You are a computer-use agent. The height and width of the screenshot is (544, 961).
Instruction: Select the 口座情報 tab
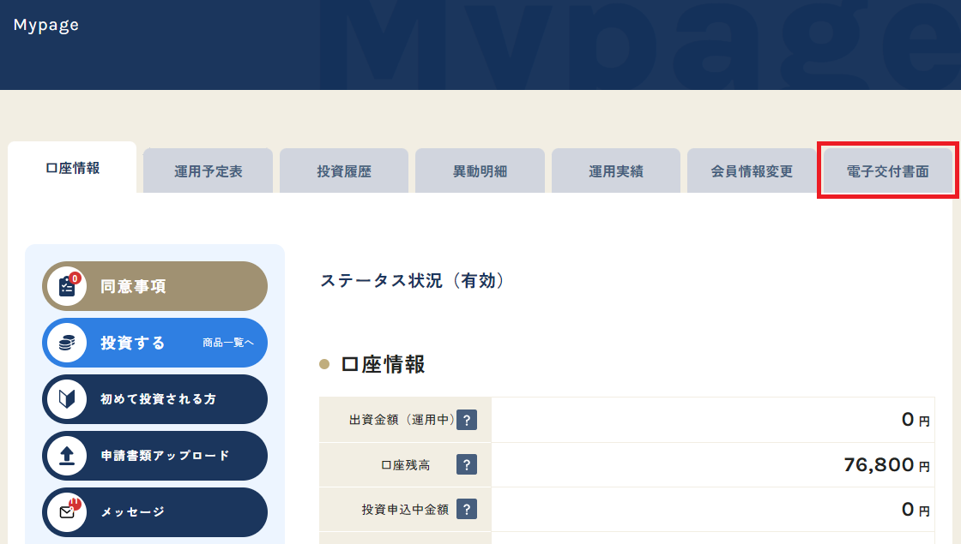72,168
